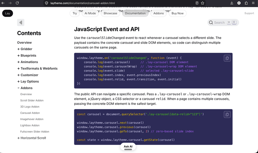Open Imagehover Addon page
The height and width of the screenshot is (153, 258).
coord(32,119)
